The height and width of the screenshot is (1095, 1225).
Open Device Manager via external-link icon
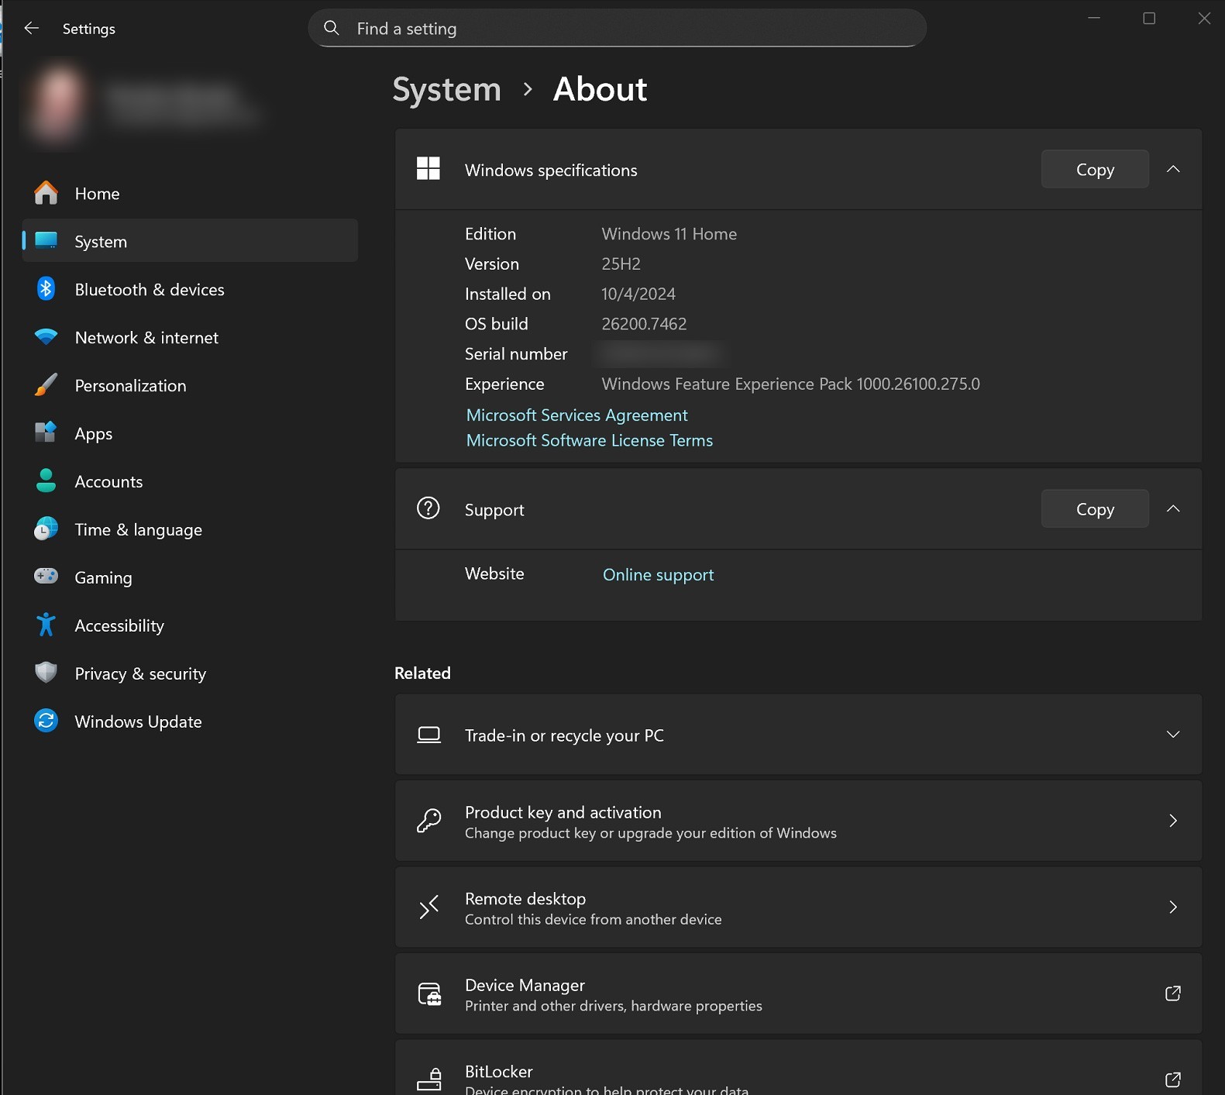tap(1173, 993)
